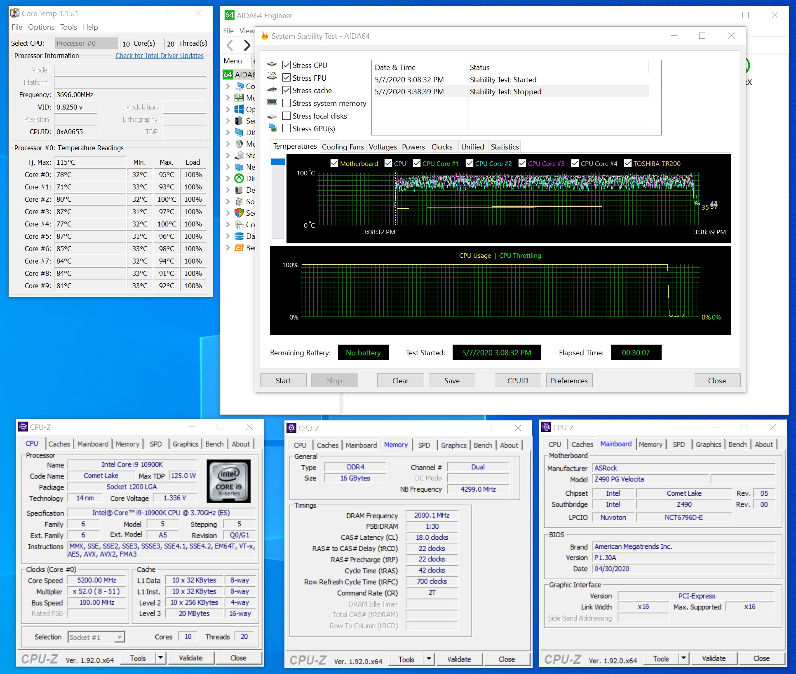
Task: Click the GPU monitor icon beside Stress GPU(s)
Action: pos(272,128)
